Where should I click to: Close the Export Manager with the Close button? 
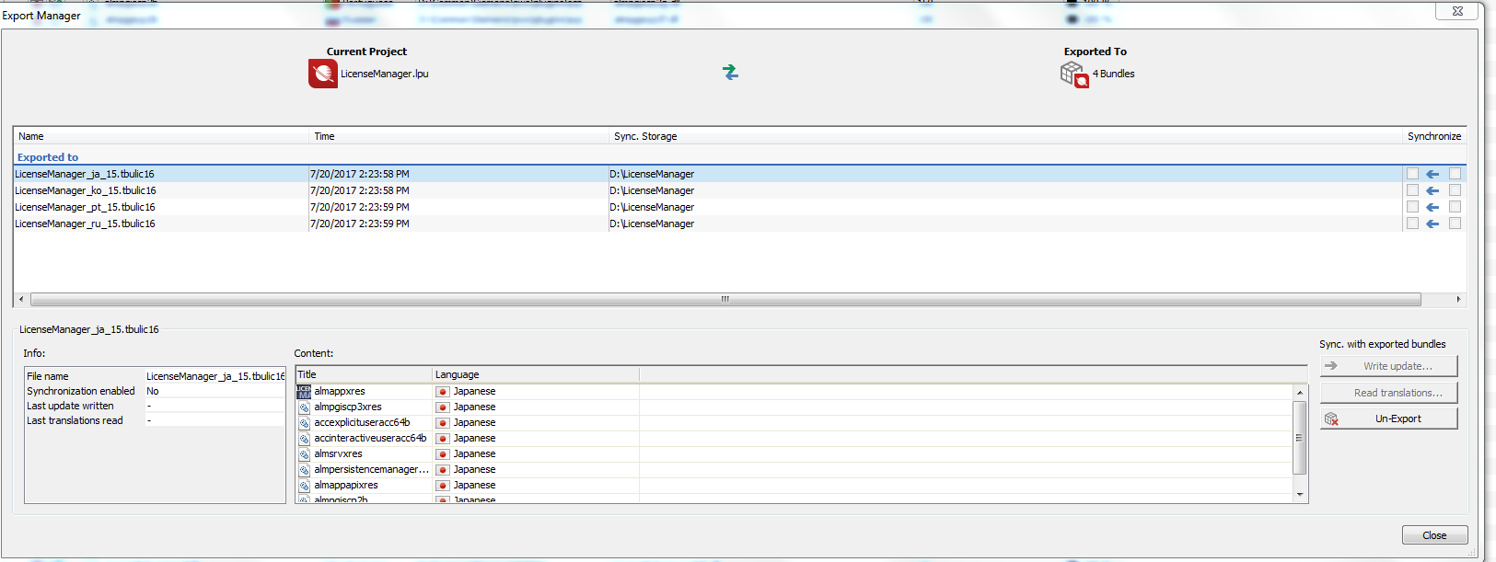point(1433,535)
